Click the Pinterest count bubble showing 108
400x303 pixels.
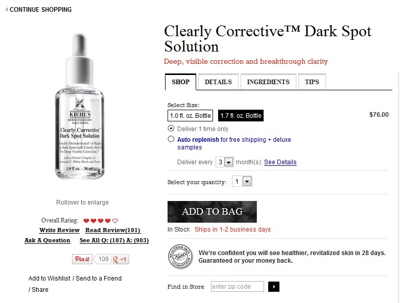click(x=104, y=259)
